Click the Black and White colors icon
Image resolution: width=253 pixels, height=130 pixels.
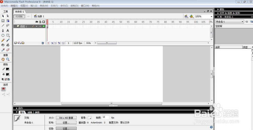[x=3, y=79]
